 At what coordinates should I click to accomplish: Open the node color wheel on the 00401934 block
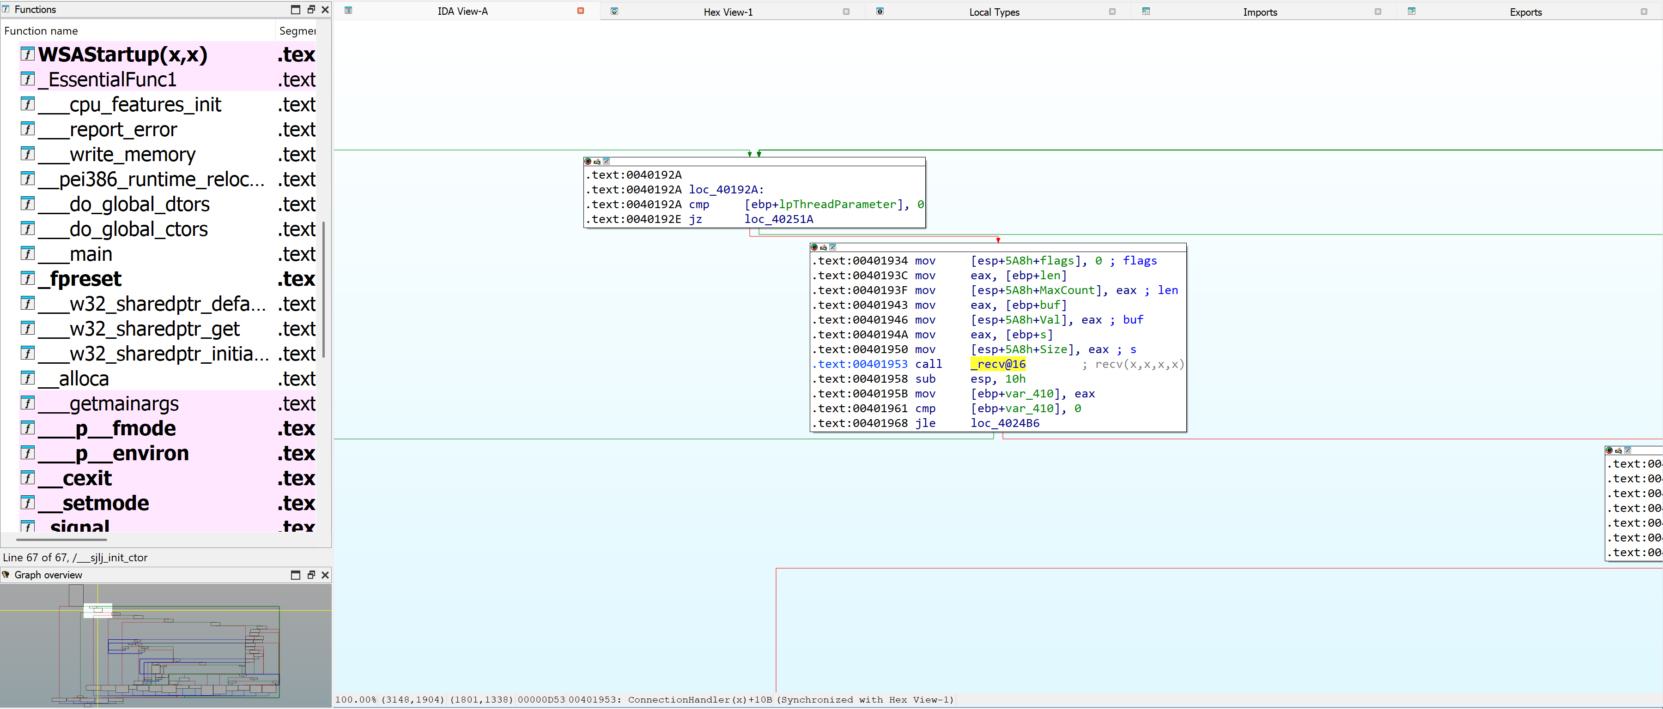pos(814,247)
